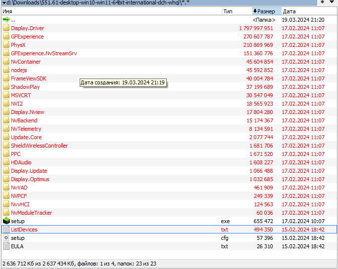This screenshot has height=269, width=338.
Task: Click the NvBackend folder icon
Action: click(6, 120)
